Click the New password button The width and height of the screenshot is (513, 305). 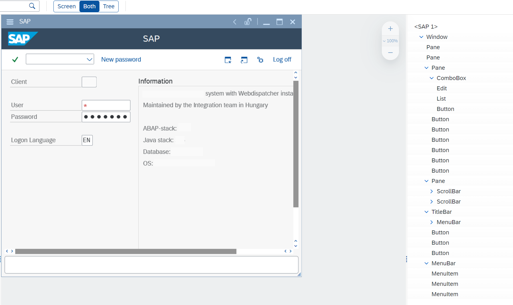(x=121, y=59)
